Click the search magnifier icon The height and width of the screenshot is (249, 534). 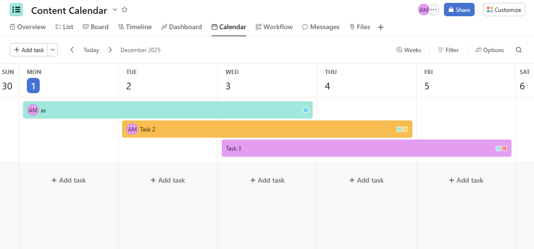[519, 50]
